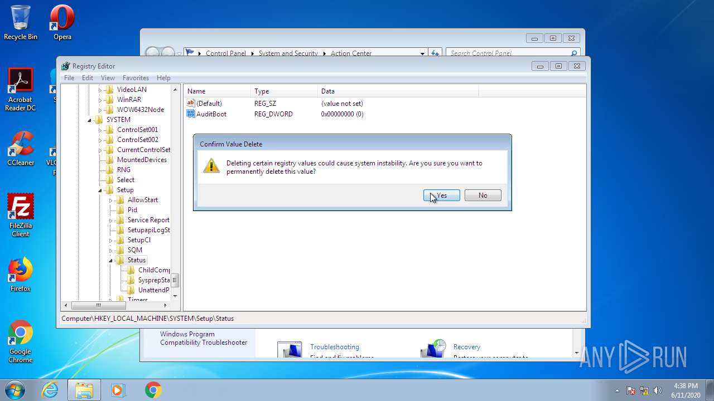
Task: Expand the VideoLAN key
Action: coord(100,90)
